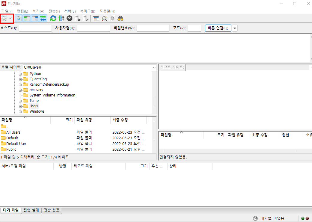Open the 파일(F) menu
This screenshot has width=312, height=222.
pyautogui.click(x=7, y=11)
